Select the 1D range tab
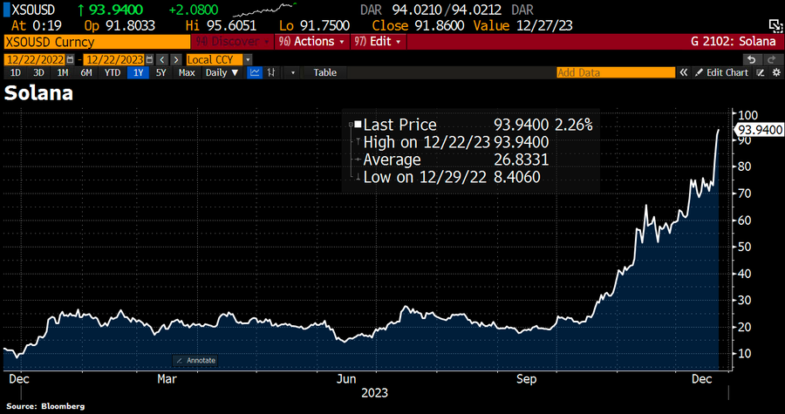The width and height of the screenshot is (785, 414). pyautogui.click(x=16, y=72)
